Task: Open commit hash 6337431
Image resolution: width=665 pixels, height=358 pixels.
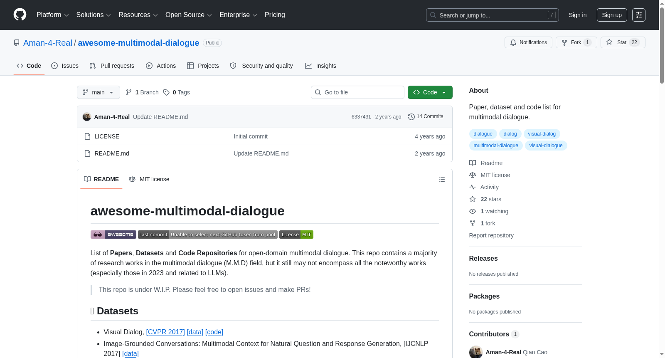Action: 361,117
